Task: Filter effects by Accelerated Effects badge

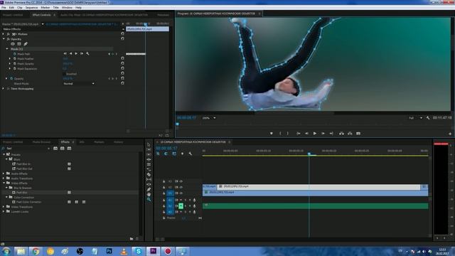Action: click(55, 149)
